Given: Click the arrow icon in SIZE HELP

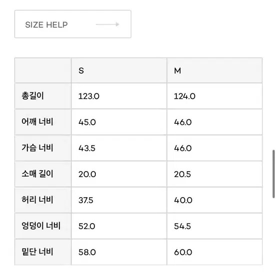Looking at the screenshot, I should coord(107,24).
